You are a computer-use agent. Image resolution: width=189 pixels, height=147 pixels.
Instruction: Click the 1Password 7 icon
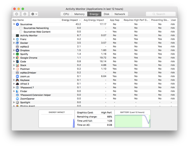tap(17, 87)
